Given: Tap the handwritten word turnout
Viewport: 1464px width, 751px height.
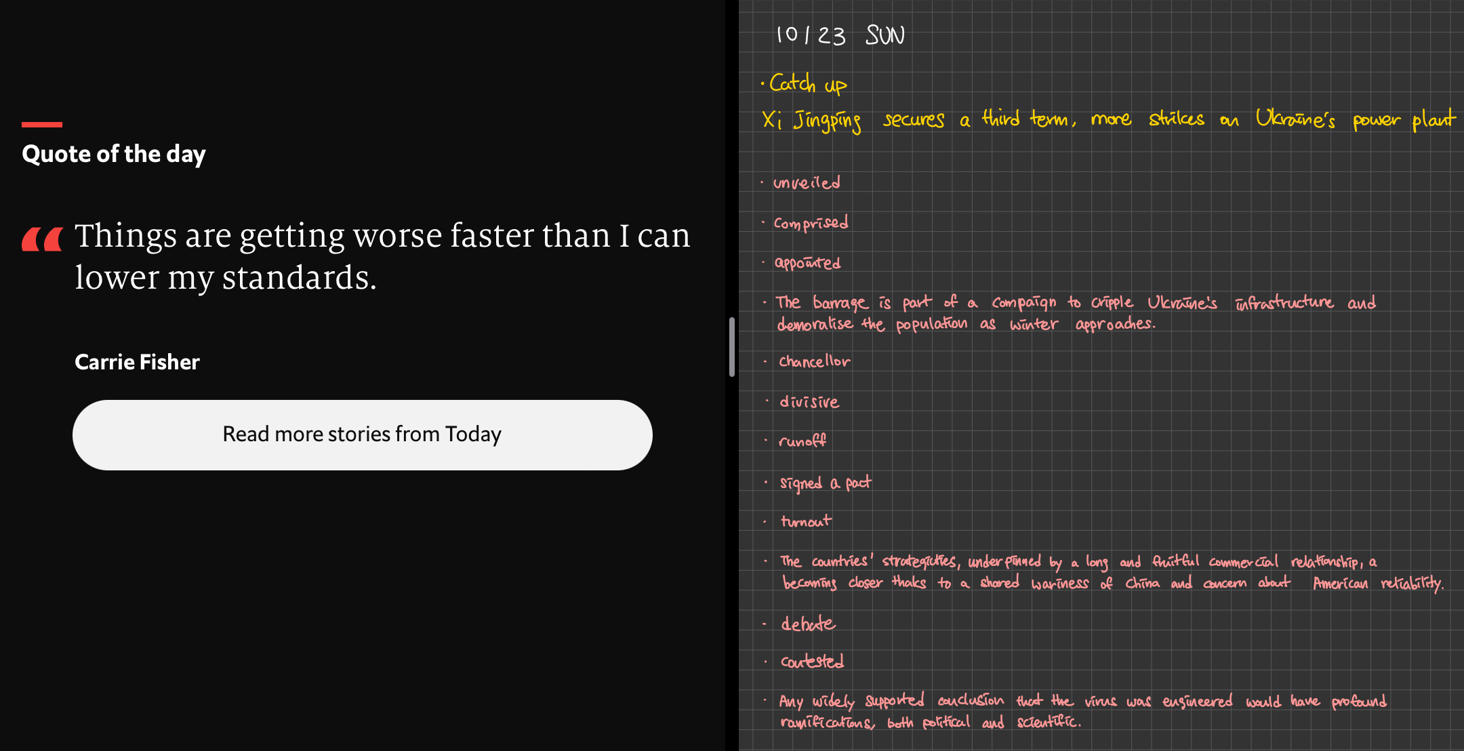Looking at the screenshot, I should 806,521.
